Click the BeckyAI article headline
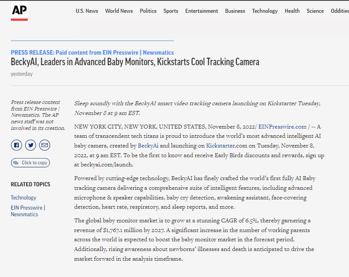This screenshot has height=277, width=349. tap(135, 62)
